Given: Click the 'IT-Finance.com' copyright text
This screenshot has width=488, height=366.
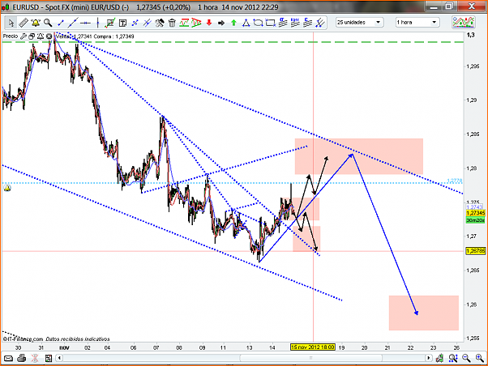Looking at the screenshot, I should (23, 339).
